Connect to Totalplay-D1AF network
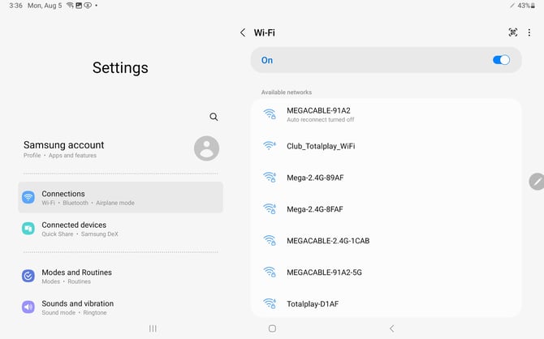Screen dimensions: 544x339 (x=386, y=303)
